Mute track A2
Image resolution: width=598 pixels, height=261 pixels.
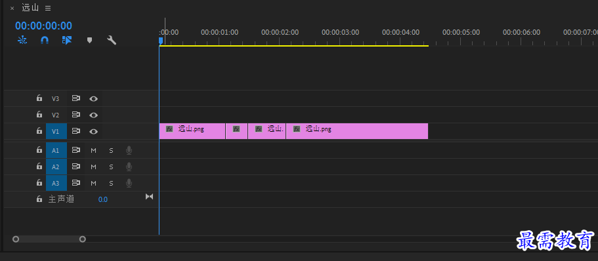pos(93,167)
